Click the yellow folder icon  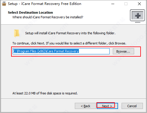pyautogui.click(x=17, y=33)
